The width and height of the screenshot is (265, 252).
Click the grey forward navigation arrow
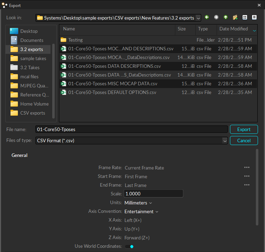click(216, 17)
